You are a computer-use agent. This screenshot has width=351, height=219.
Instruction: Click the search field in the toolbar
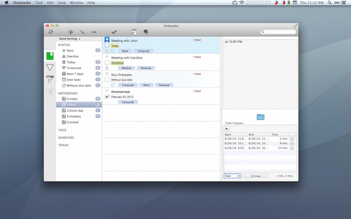tap(278, 32)
